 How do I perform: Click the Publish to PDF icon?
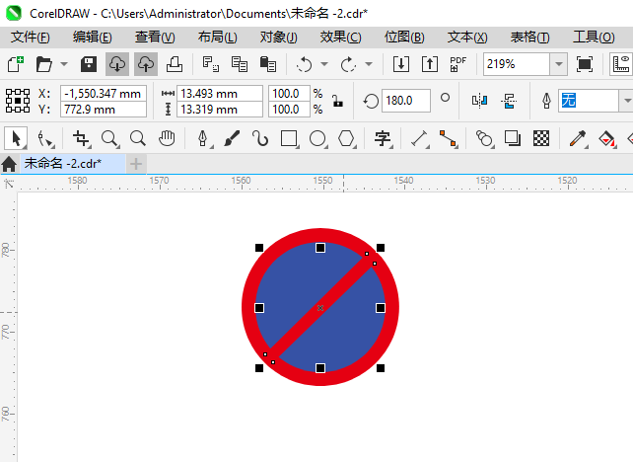point(458,64)
